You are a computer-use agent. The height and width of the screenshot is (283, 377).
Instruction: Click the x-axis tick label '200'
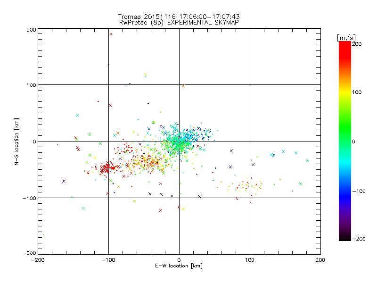[320, 260]
